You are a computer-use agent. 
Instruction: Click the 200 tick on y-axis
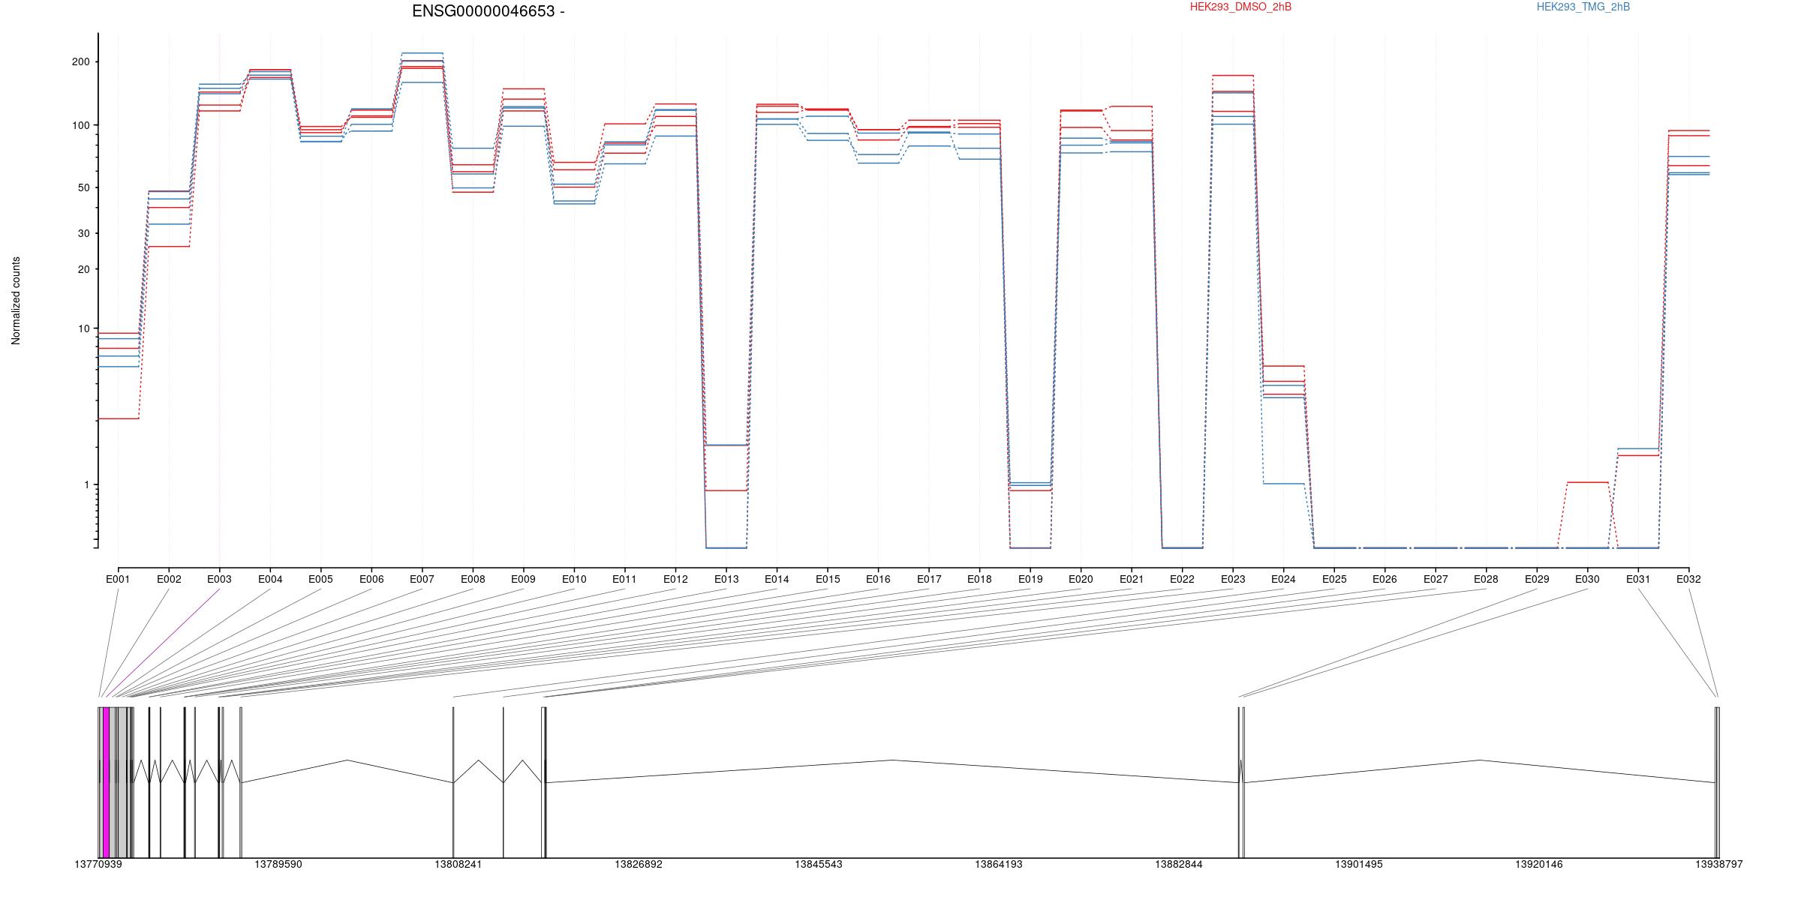tap(81, 61)
